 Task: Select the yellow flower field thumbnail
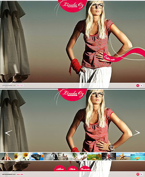(x=94, y=156)
